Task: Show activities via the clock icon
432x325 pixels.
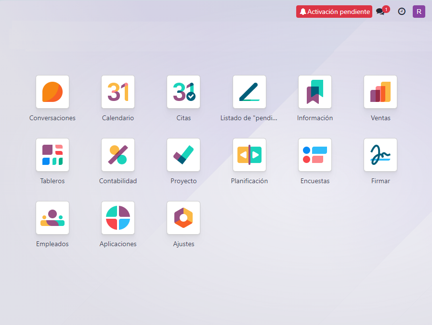Action: (x=402, y=12)
